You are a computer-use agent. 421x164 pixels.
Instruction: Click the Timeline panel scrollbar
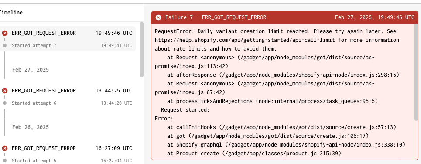(142, 49)
